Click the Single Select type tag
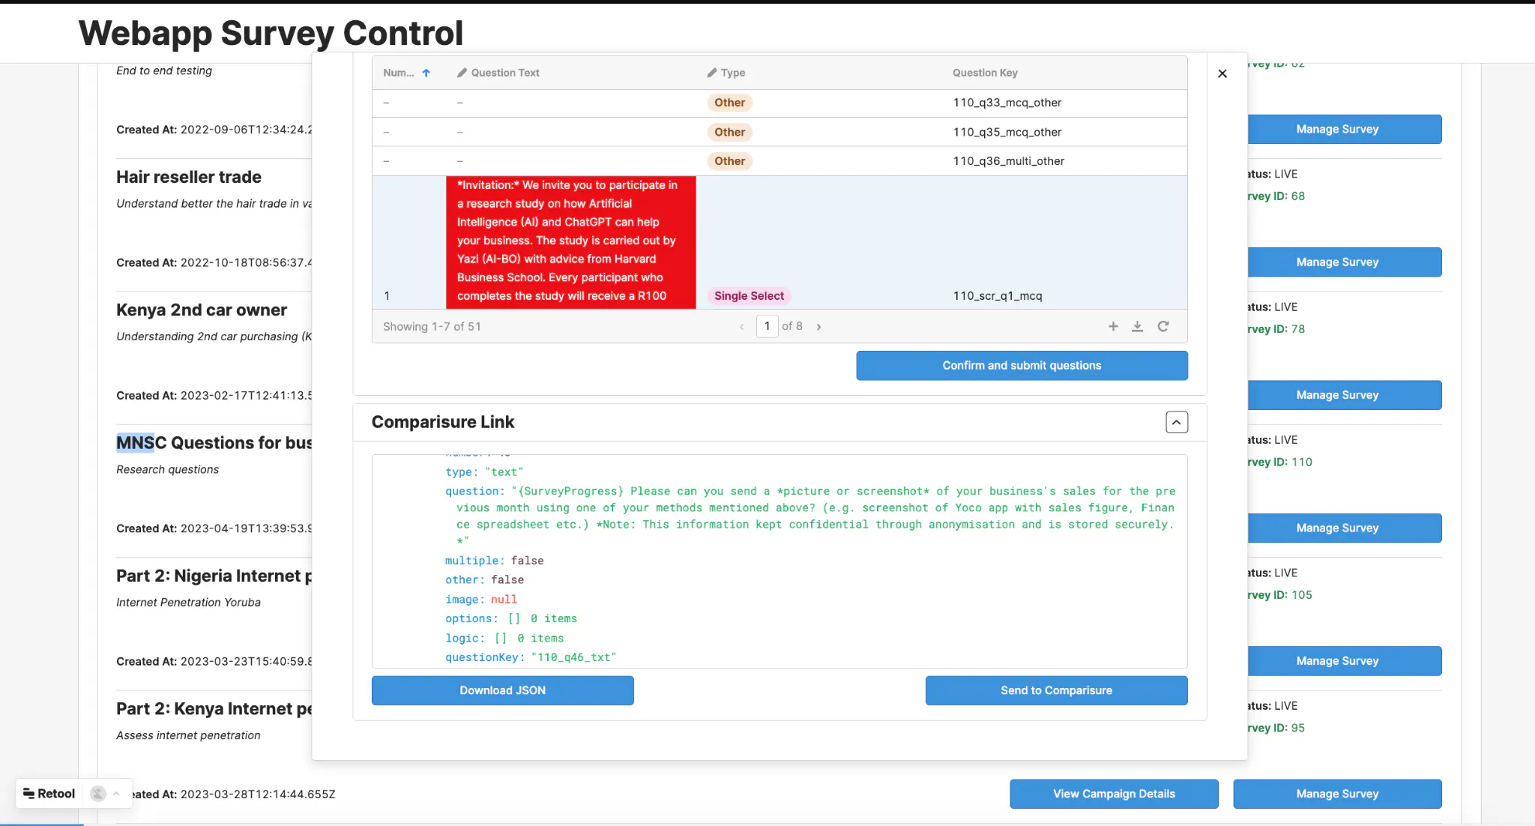1535x826 pixels. [748, 296]
